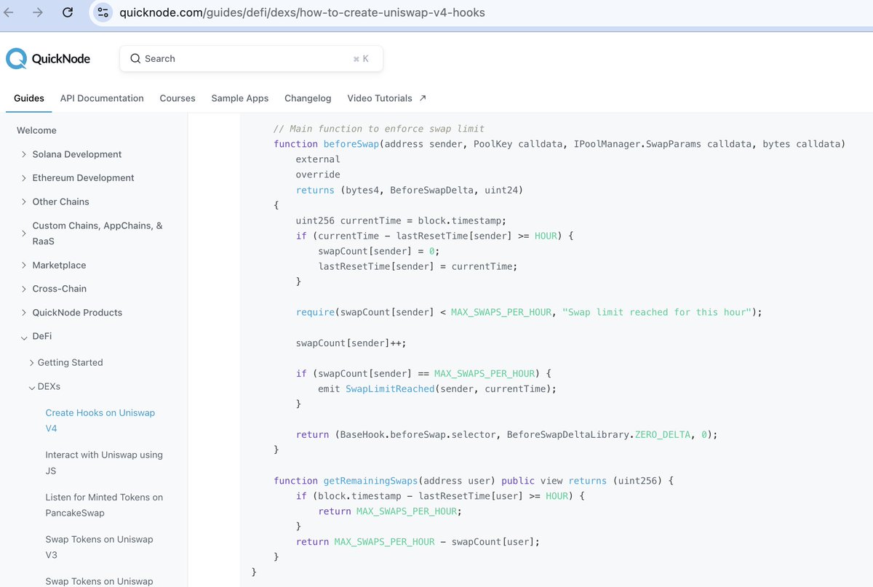The width and height of the screenshot is (873, 587).
Task: Select the DEXs sidebar label
Action: pos(49,386)
